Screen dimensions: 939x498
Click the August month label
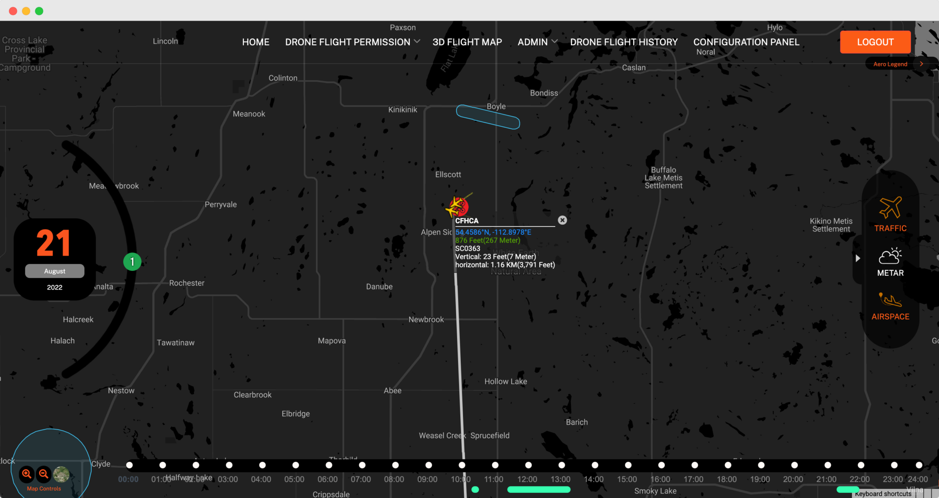tap(55, 271)
